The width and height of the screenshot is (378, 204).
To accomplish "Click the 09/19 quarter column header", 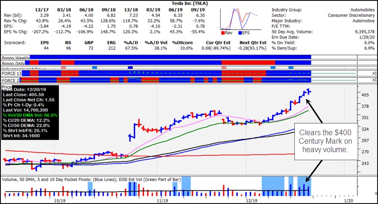I will (x=198, y=10).
